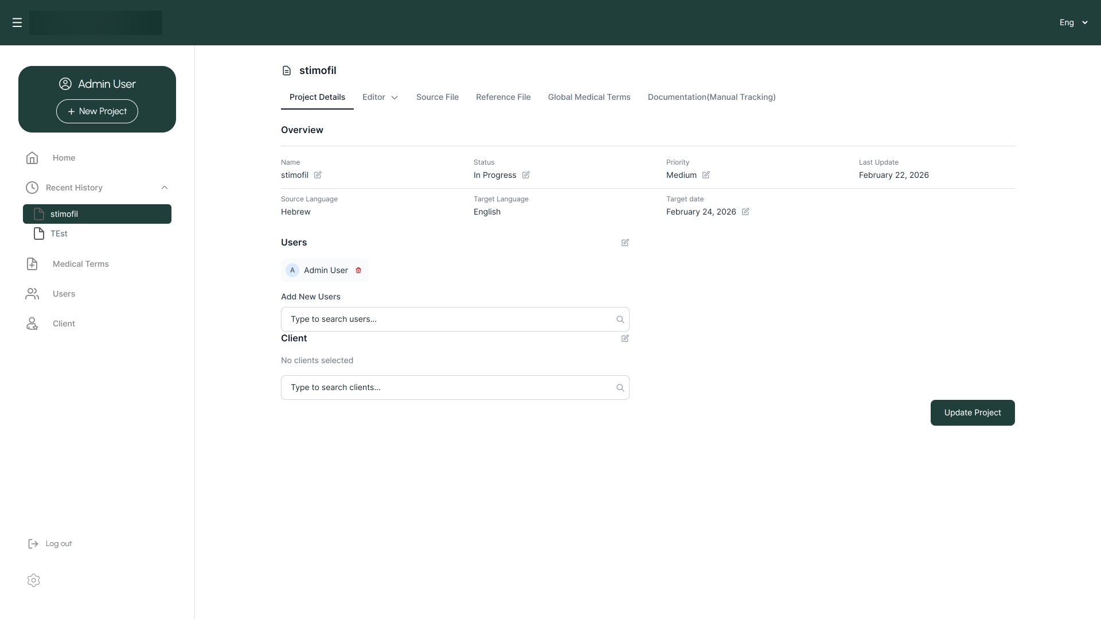
Task: Open Documentation(Manual Tracking) tab
Action: pos(712,97)
